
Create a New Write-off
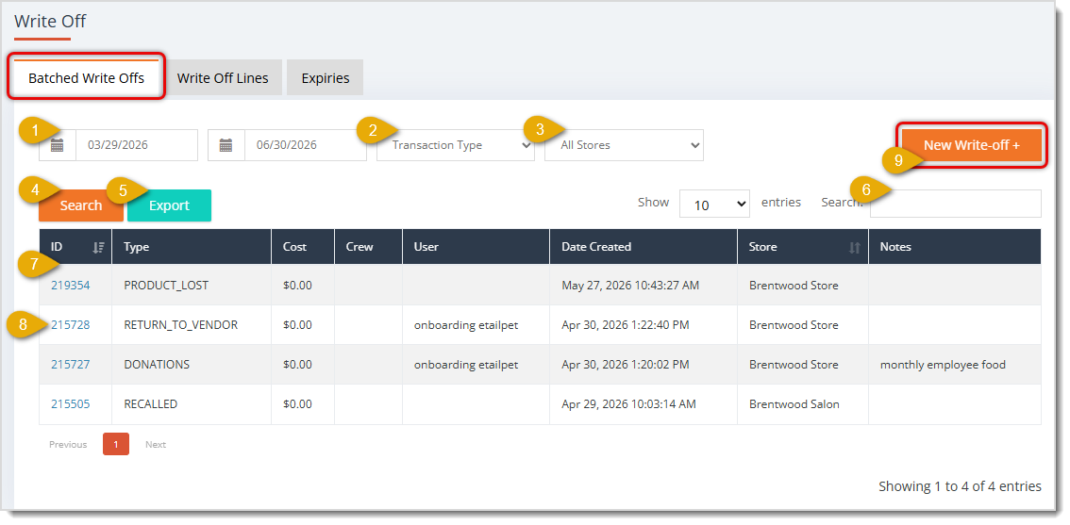click(972, 145)
